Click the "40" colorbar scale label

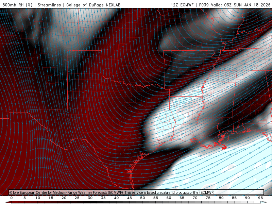(x=116, y=198)
